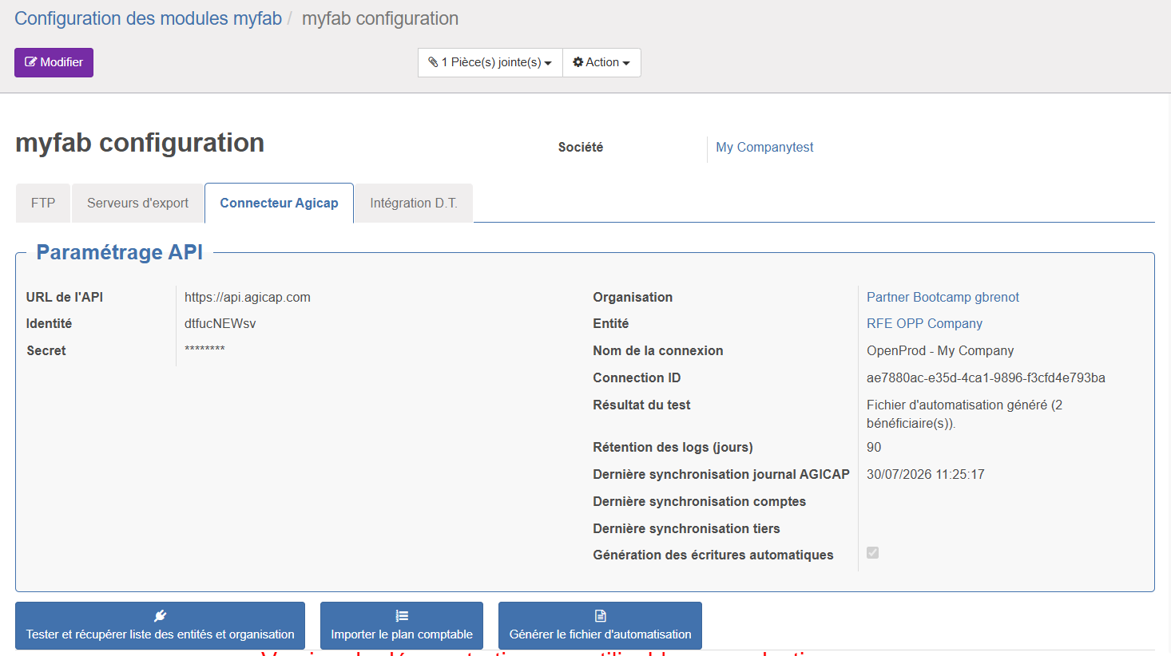Image resolution: width=1171 pixels, height=656 pixels.
Task: Open the Pièce(s) jointe(s) dropdown
Action: pos(490,62)
